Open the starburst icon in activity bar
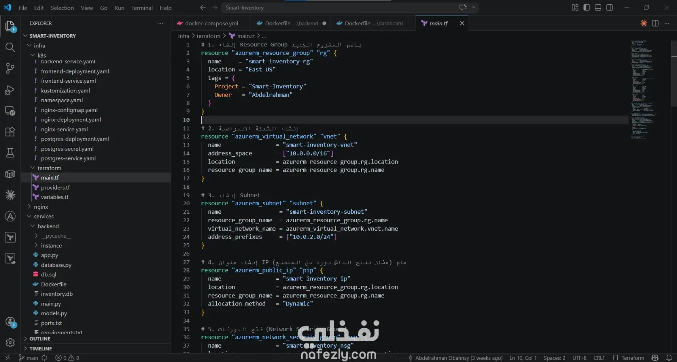 click(10, 195)
